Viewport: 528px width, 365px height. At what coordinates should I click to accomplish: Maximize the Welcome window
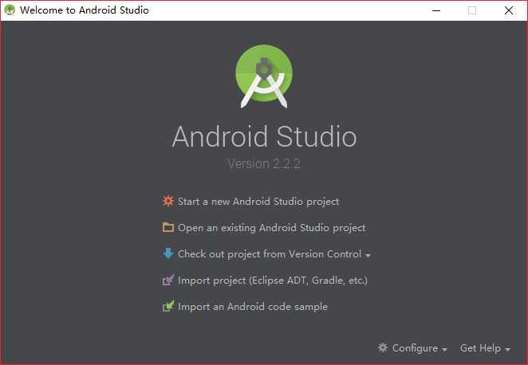472,10
